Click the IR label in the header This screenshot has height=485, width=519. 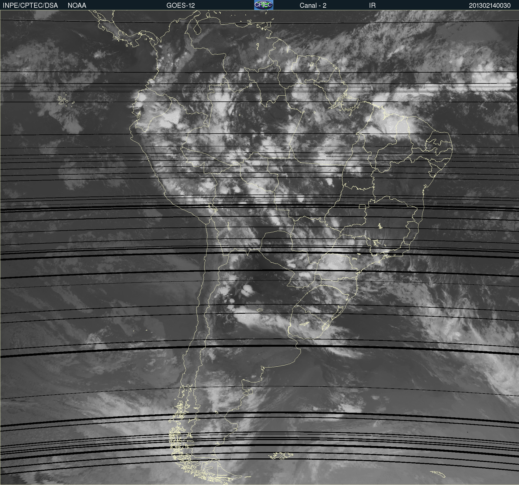(372, 6)
